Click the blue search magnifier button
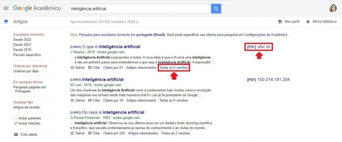This screenshot has width=342, height=142. [216, 9]
